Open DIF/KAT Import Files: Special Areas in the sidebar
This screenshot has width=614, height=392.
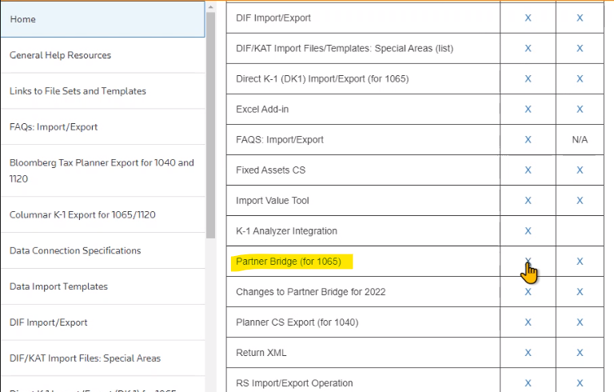(x=102, y=358)
